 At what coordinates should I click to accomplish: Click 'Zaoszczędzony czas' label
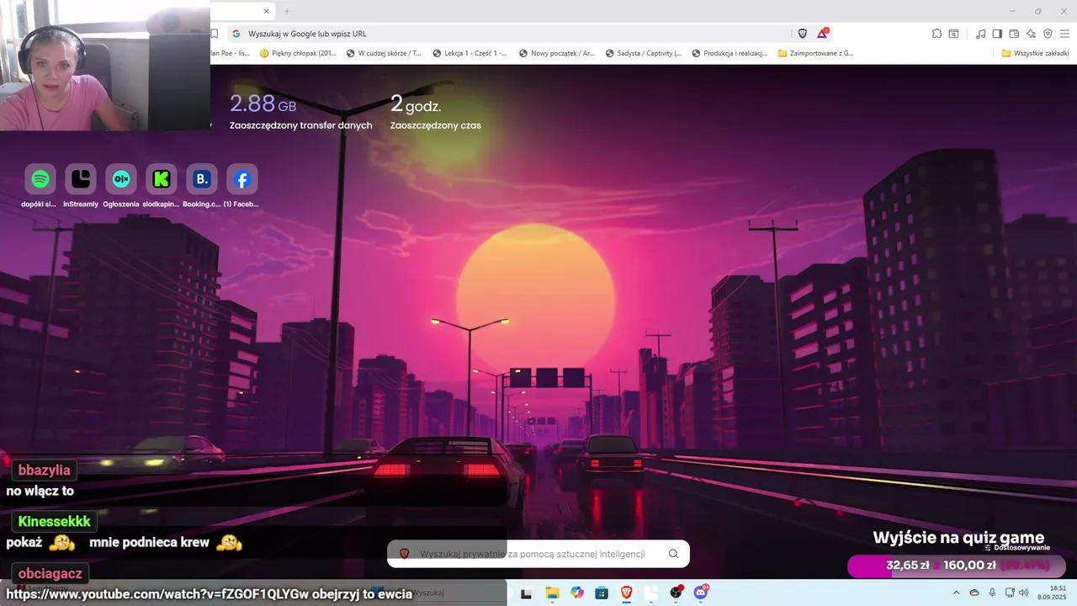pyautogui.click(x=436, y=125)
